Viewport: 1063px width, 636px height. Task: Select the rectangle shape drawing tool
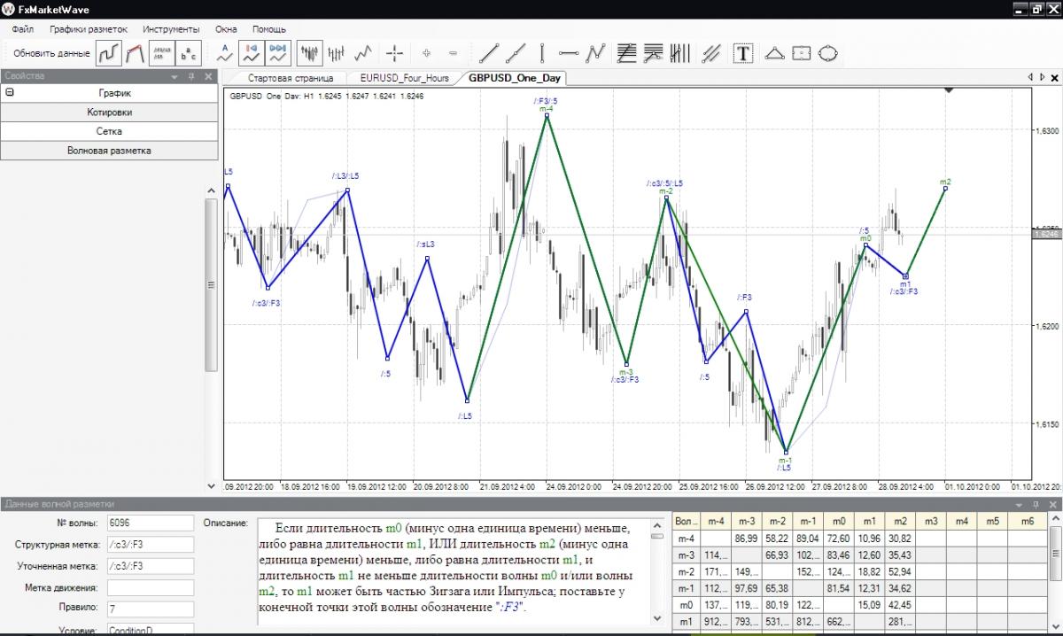point(801,53)
